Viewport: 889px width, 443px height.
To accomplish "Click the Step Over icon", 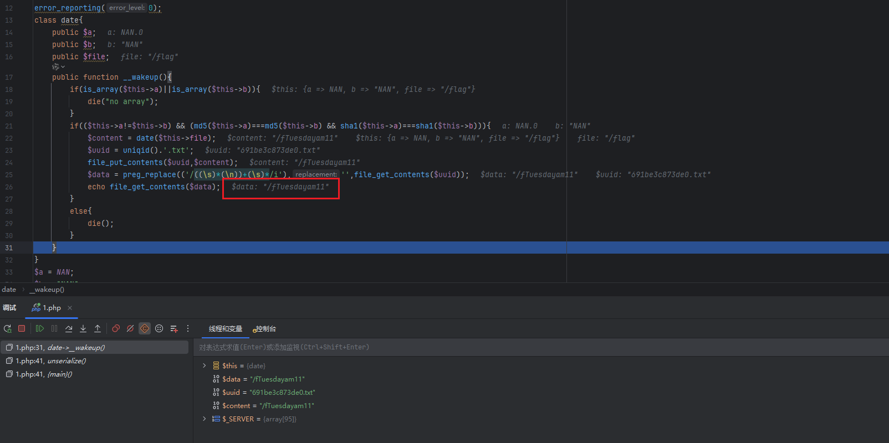I will click(x=69, y=328).
